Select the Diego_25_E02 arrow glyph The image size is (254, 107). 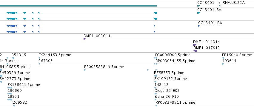pos(156,94)
